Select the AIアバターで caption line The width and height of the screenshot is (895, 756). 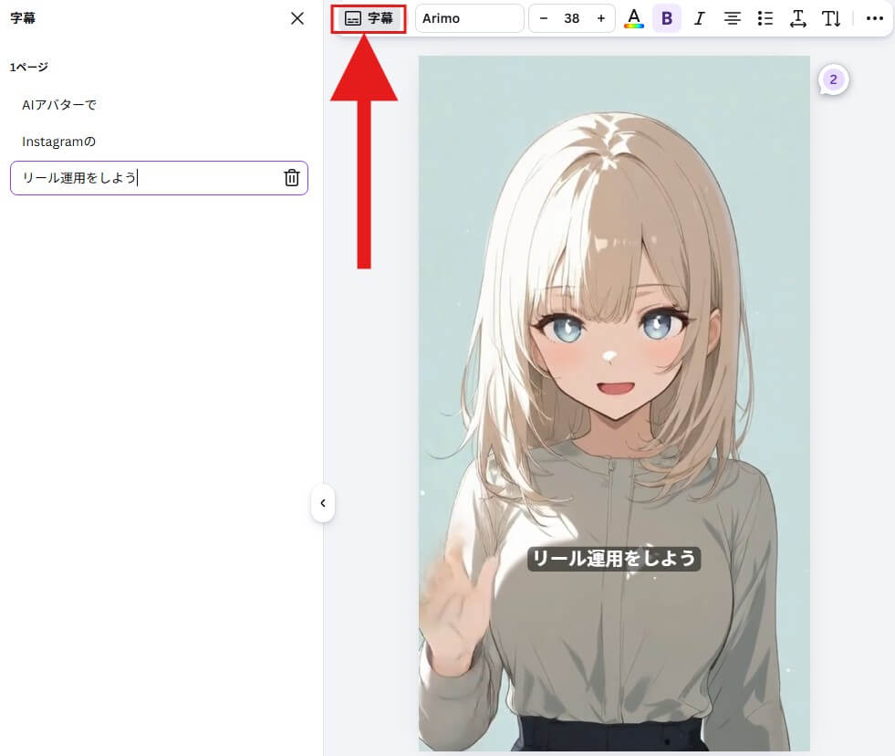59,105
